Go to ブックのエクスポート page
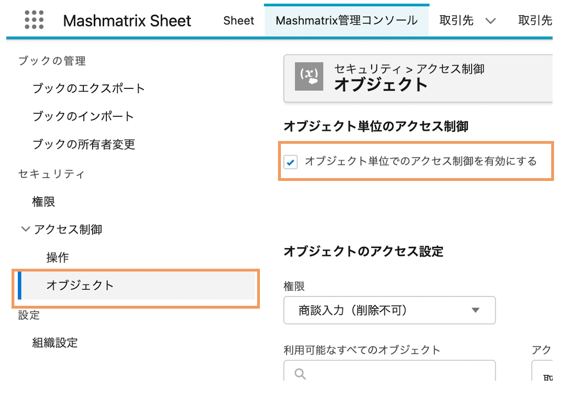 (88, 88)
